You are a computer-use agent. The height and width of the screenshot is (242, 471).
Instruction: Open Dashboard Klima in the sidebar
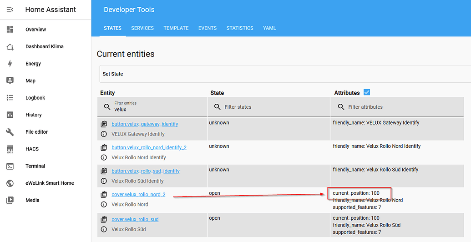[x=46, y=46]
